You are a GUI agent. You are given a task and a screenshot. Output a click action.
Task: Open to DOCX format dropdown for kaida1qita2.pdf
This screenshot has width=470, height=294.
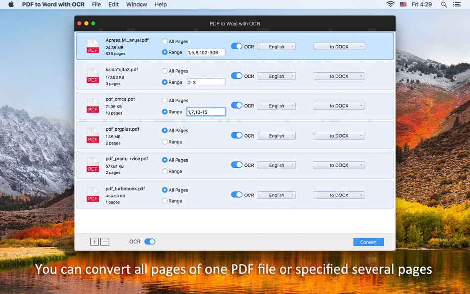339,76
